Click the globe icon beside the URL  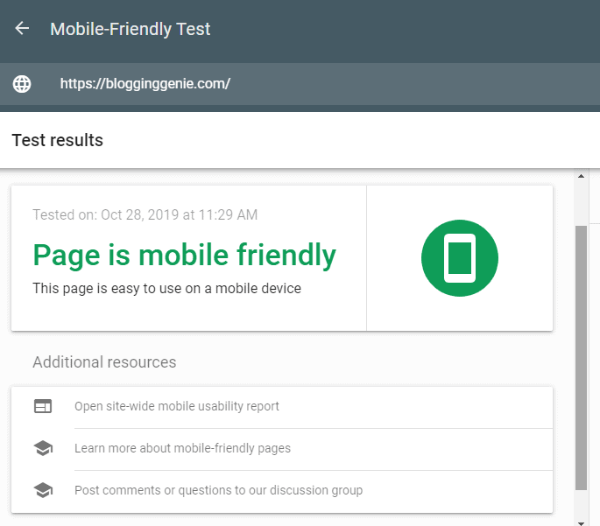click(22, 84)
